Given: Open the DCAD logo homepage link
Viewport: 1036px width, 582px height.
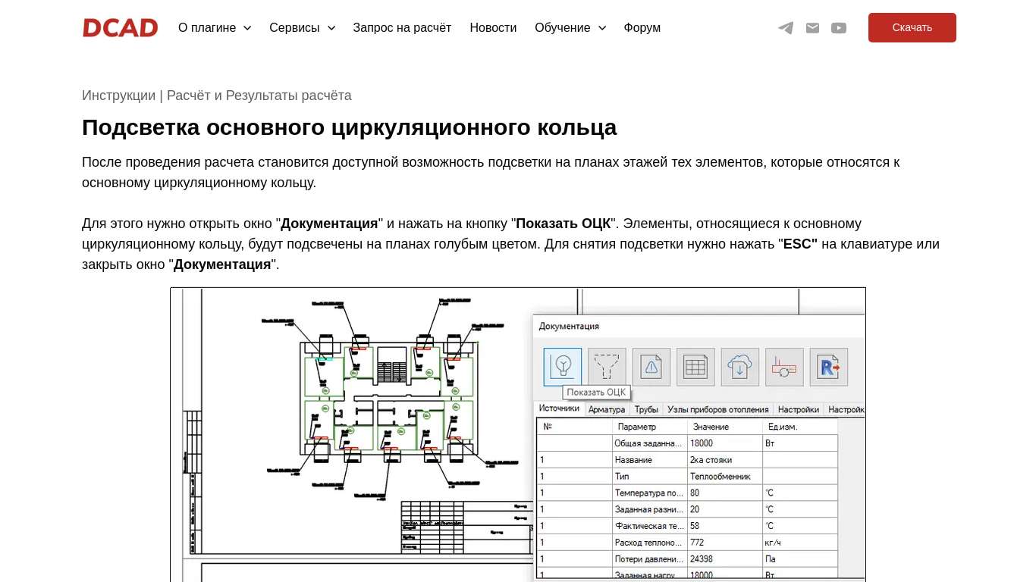Looking at the screenshot, I should (120, 28).
